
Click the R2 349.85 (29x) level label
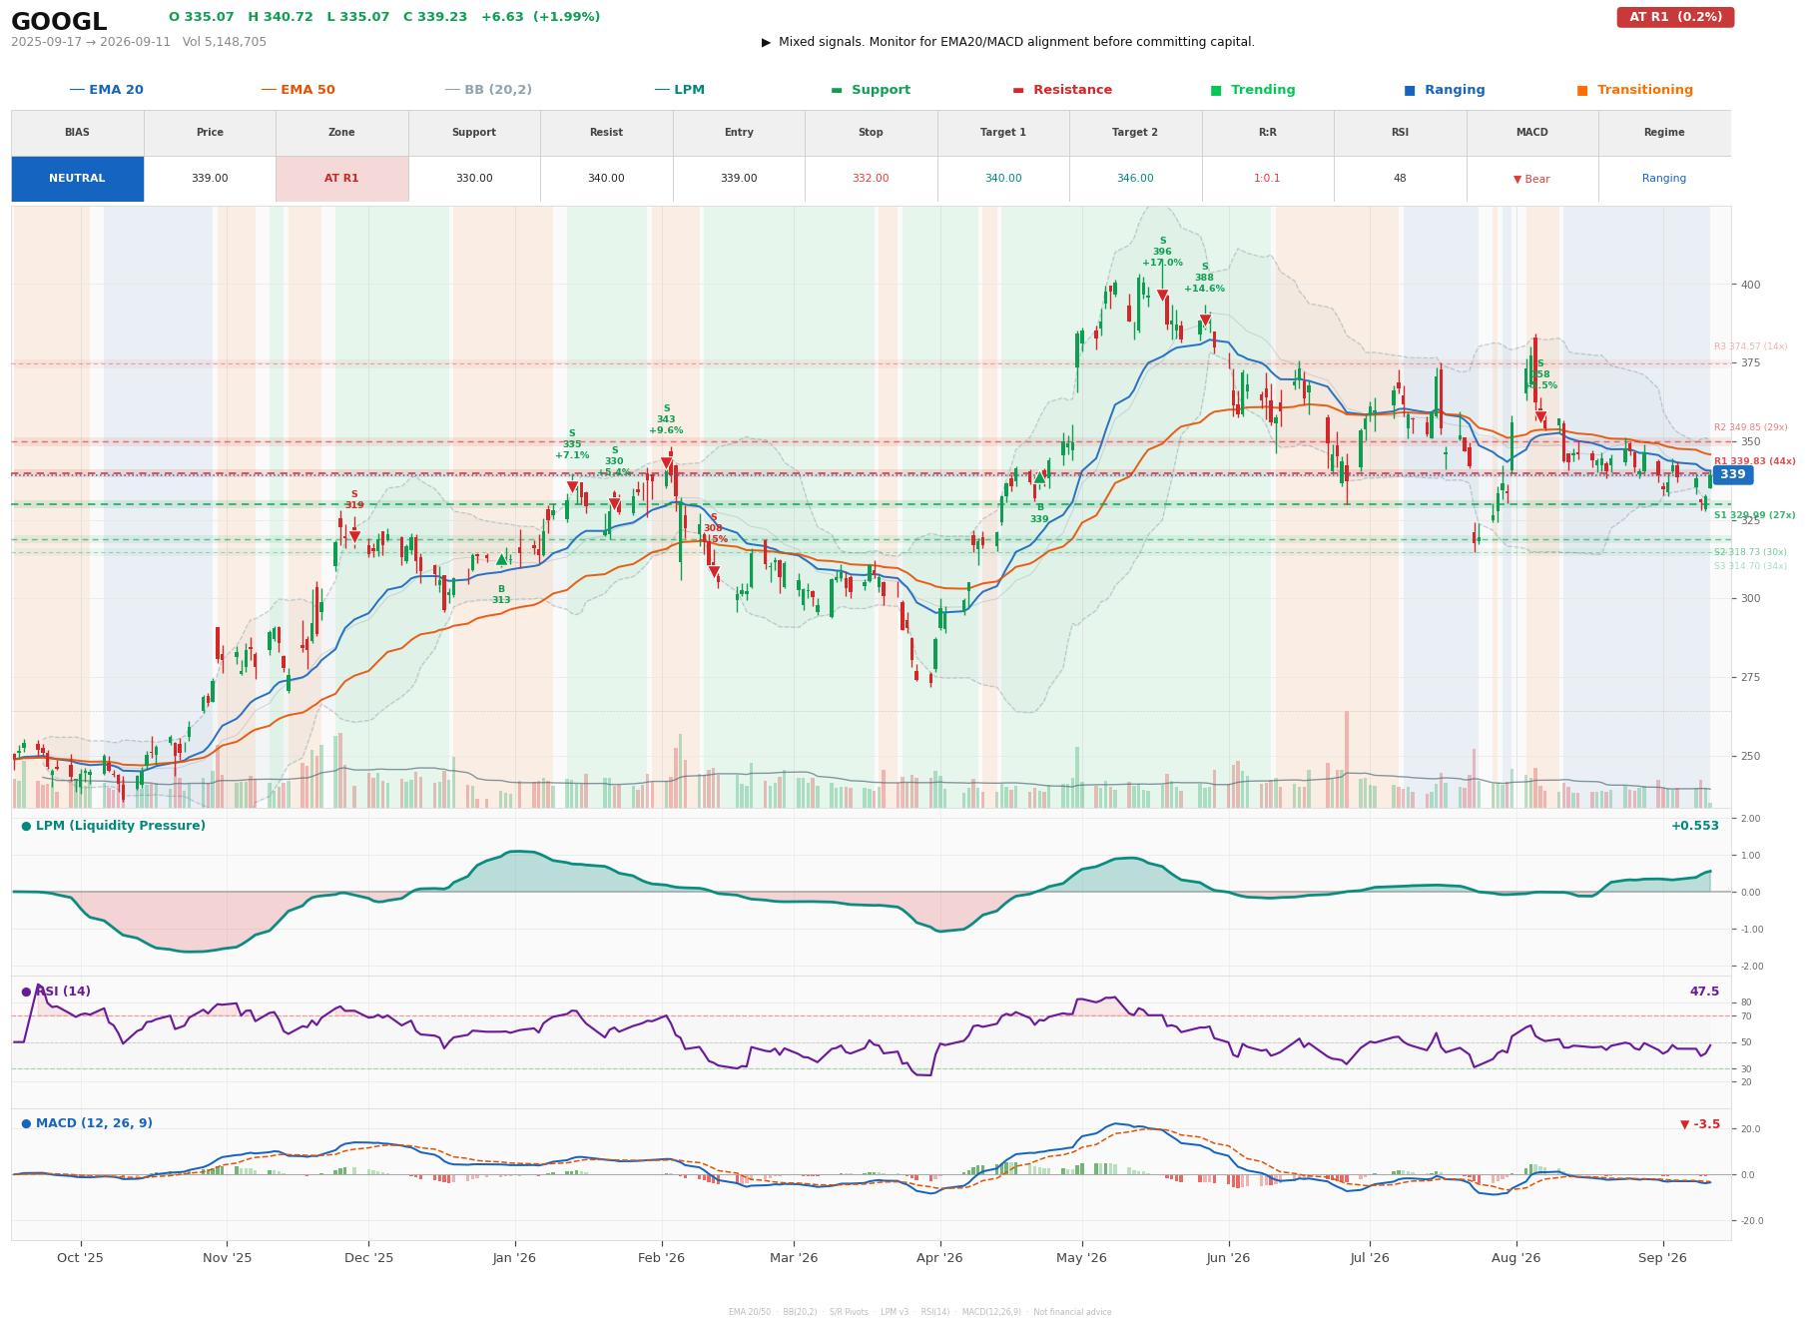(x=1750, y=427)
